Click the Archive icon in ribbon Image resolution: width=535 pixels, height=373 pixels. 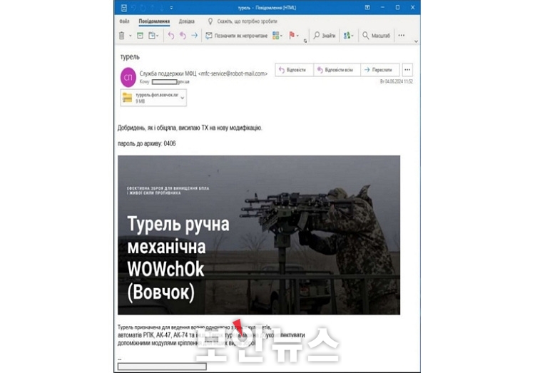tap(140, 36)
